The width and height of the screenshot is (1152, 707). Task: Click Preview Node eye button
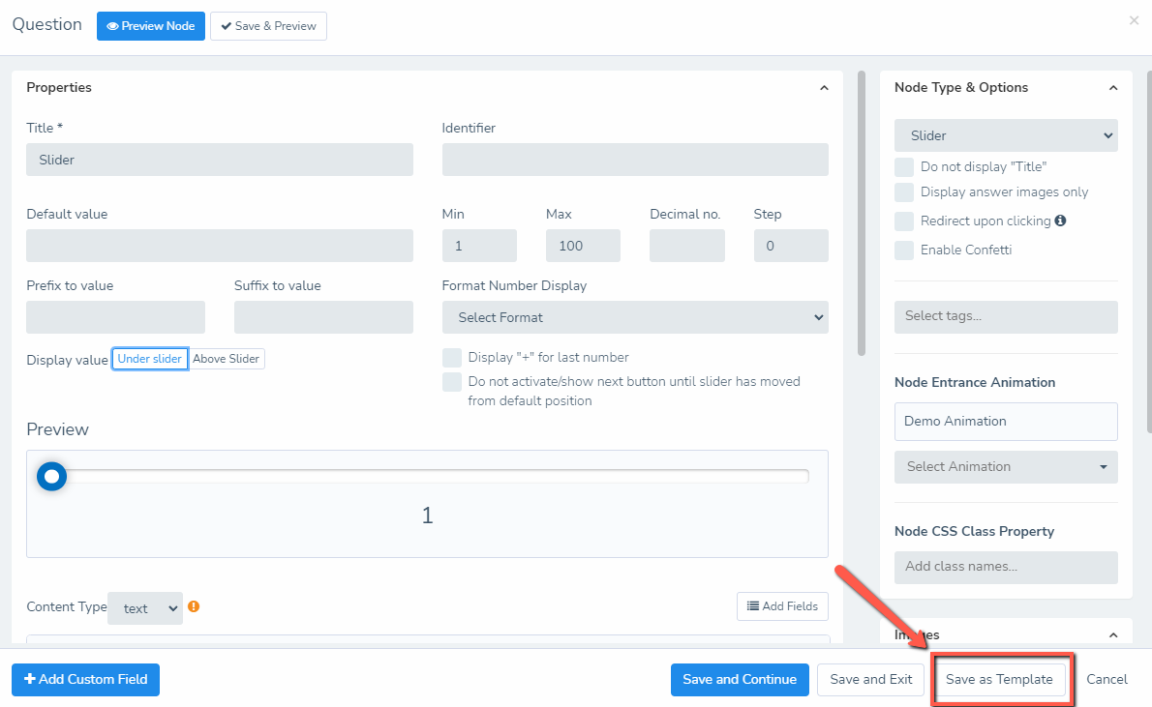point(151,26)
